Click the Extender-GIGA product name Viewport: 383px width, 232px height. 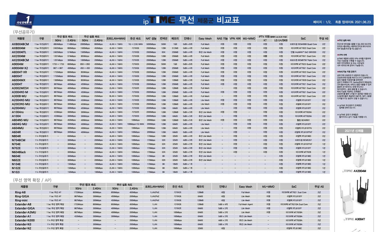[25, 208]
